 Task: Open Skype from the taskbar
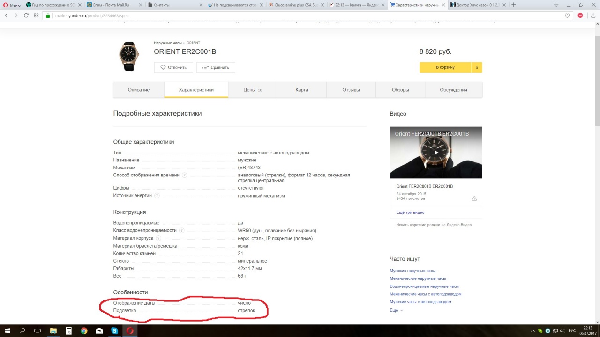pyautogui.click(x=115, y=330)
